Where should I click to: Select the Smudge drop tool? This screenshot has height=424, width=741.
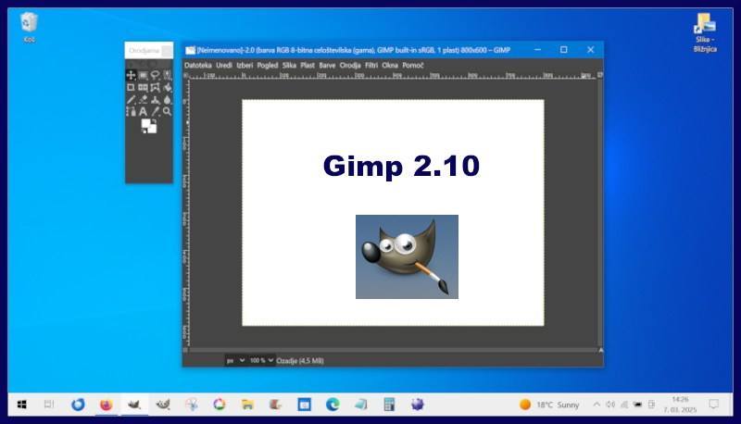(167, 100)
